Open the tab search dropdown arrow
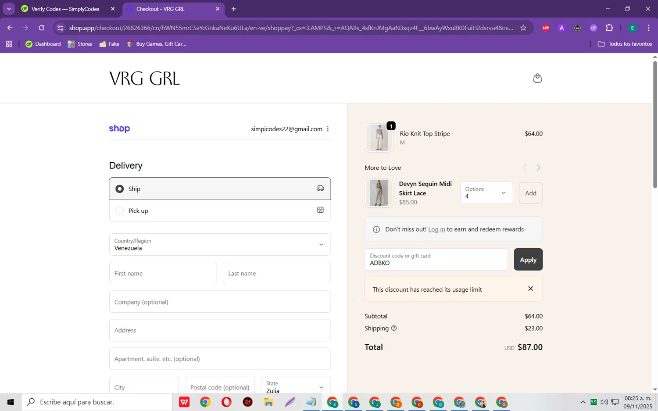The image size is (658, 411). pos(9,9)
